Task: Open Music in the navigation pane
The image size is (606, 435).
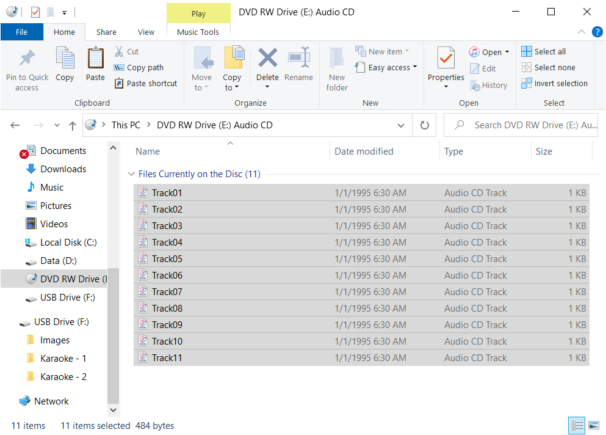Action: [x=45, y=188]
